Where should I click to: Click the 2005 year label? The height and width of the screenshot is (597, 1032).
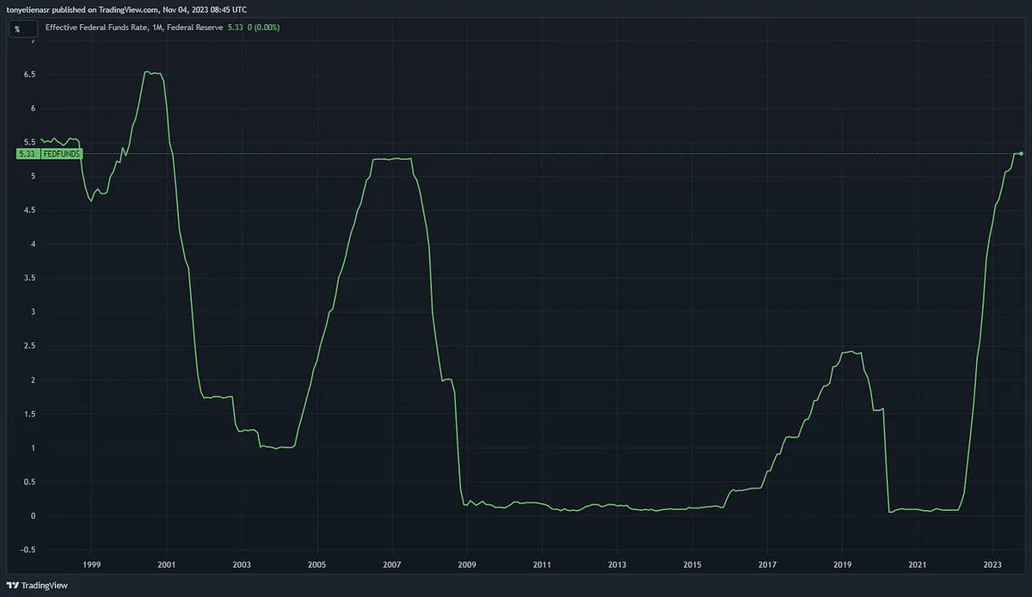pos(316,564)
